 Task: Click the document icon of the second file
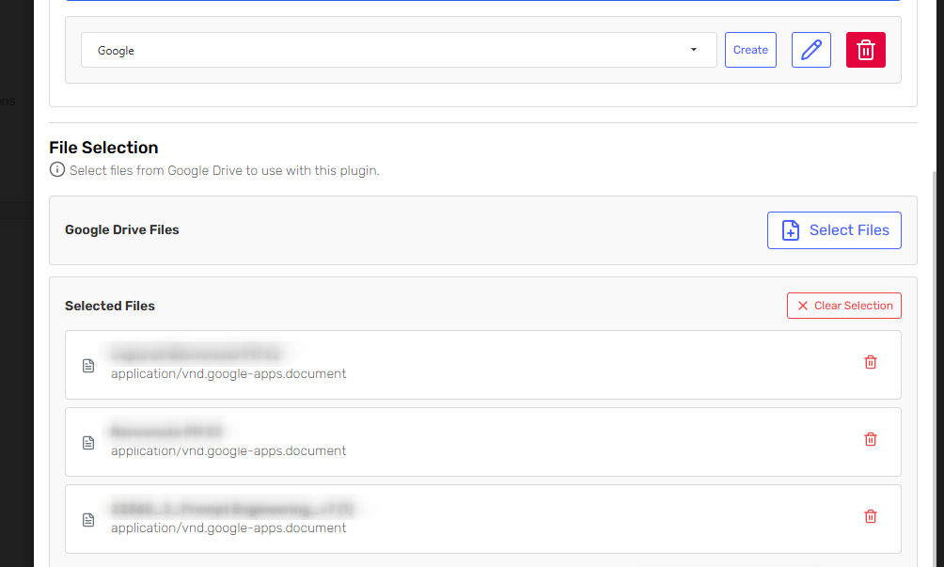88,442
